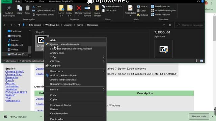The image size is (216, 121).
Task: Expand CRC SHA context submenu
Action: click(x=104, y=61)
